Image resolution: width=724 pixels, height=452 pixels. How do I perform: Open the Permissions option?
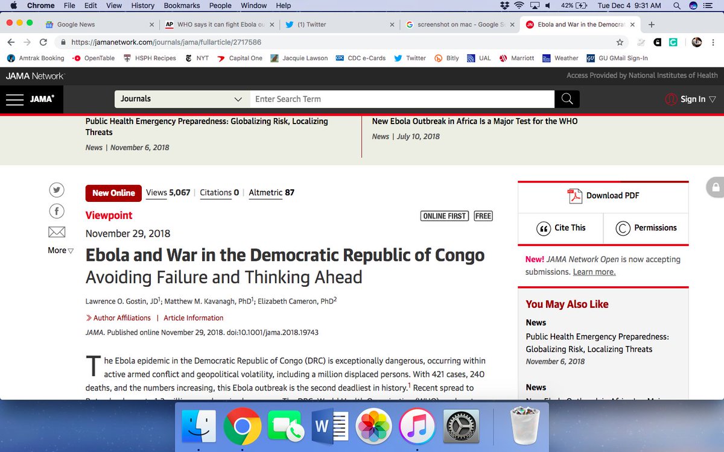coord(646,228)
